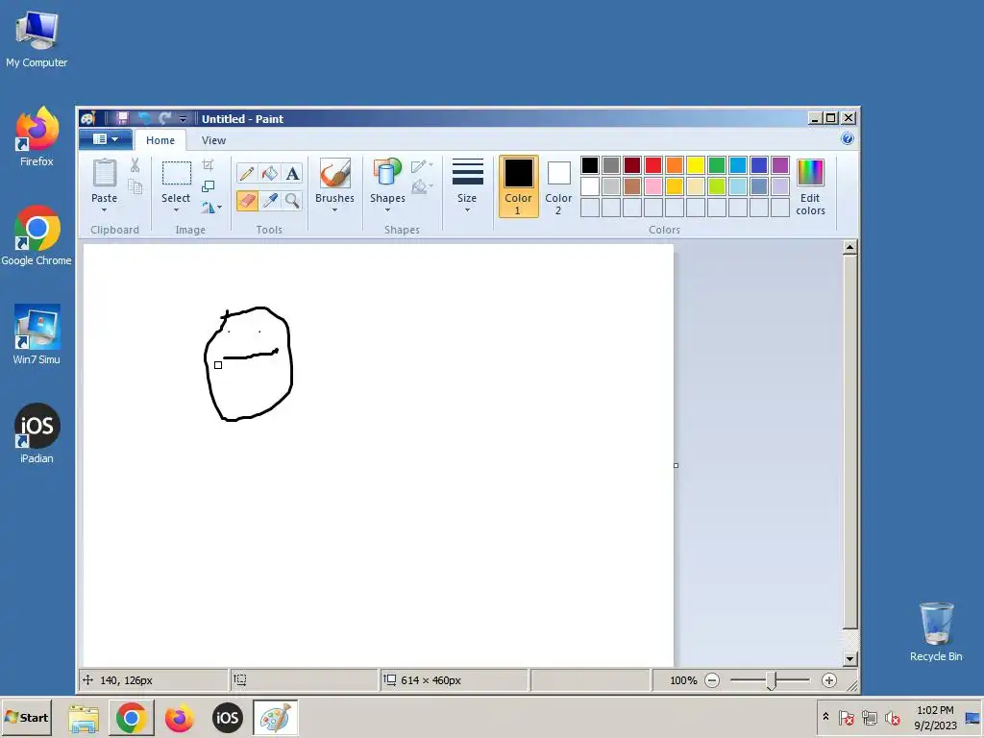Click the canvas right-edge resize handle
This screenshot has height=738, width=984.
[x=676, y=466]
